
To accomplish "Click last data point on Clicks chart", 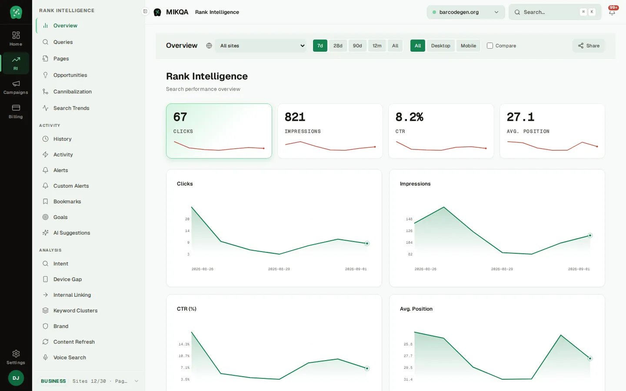I will point(367,244).
